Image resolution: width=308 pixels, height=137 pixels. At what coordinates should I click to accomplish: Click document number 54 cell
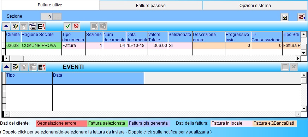click(x=114, y=46)
